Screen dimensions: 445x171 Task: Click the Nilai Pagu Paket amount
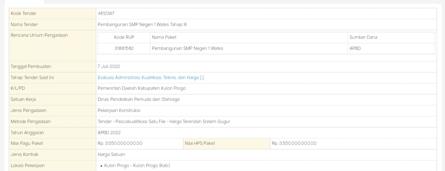(x=120, y=143)
